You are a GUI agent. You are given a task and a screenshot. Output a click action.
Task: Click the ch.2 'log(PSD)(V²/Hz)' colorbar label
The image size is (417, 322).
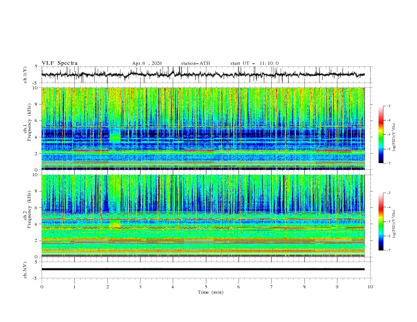coord(394,224)
